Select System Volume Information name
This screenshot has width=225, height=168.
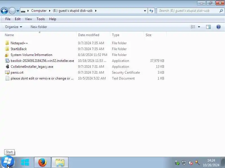(31, 55)
